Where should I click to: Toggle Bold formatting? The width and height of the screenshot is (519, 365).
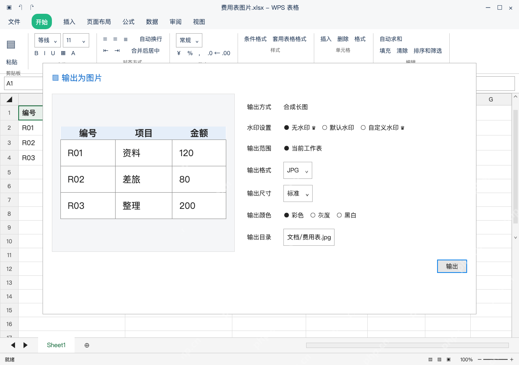tap(36, 53)
